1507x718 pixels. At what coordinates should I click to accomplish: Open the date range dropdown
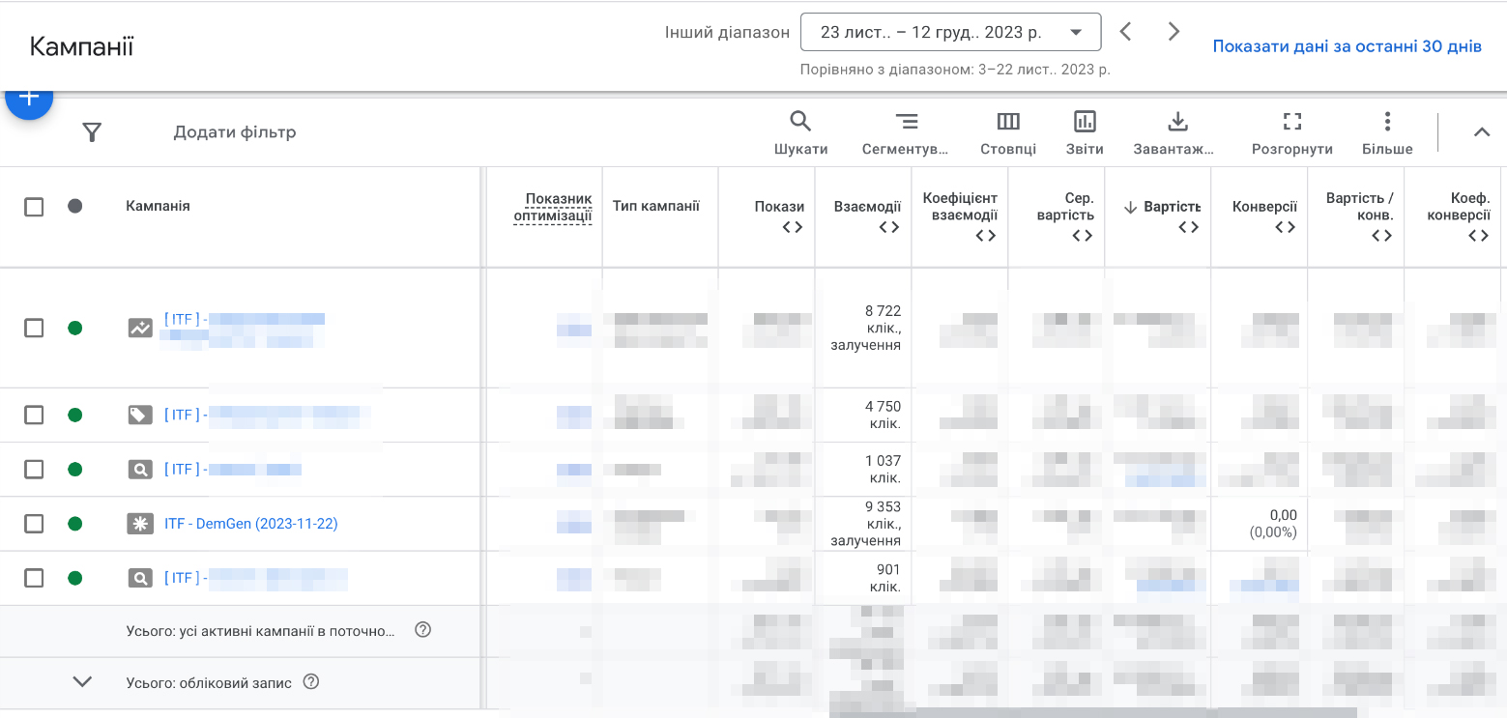coord(950,32)
